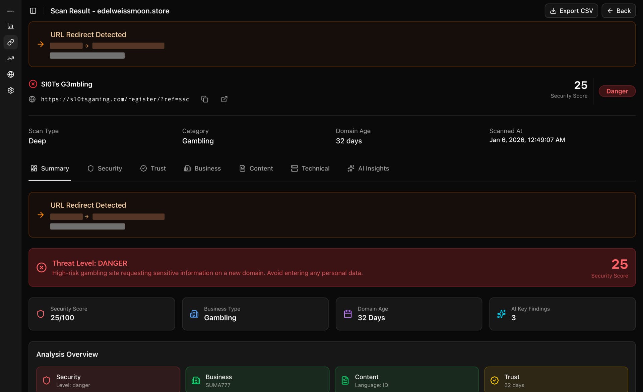Select the link scanner sidebar icon
Viewport: 643px width, 392px height.
[11, 42]
